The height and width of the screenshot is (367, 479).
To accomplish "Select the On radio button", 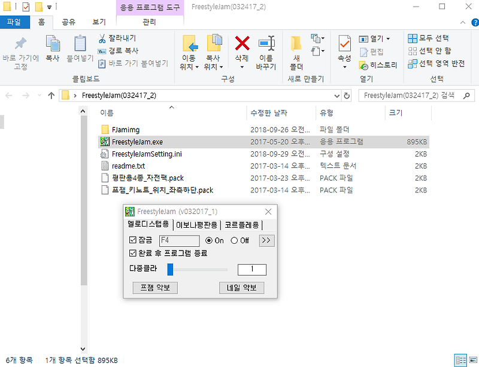I will [x=208, y=241].
